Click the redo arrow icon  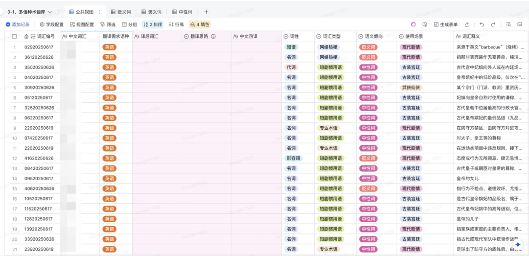point(493,24)
